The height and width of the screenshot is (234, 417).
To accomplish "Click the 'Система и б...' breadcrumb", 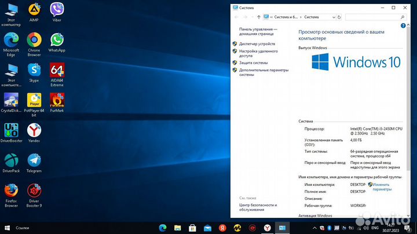I will [286, 17].
